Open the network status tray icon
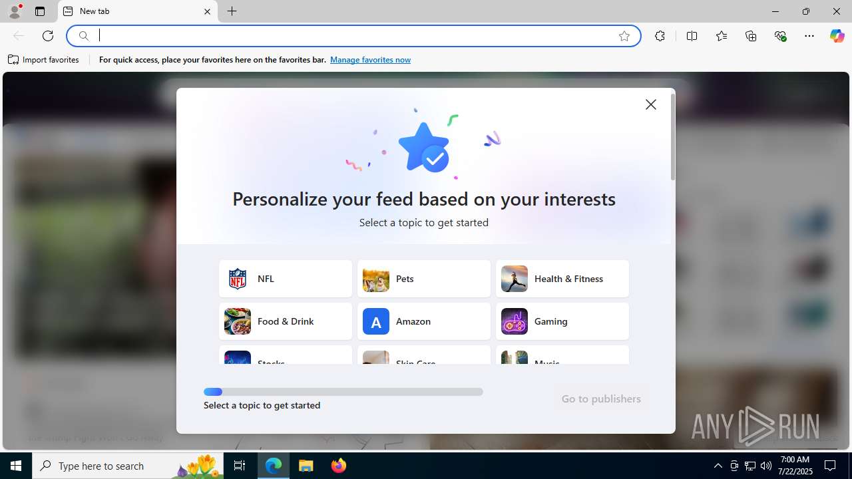 click(750, 466)
